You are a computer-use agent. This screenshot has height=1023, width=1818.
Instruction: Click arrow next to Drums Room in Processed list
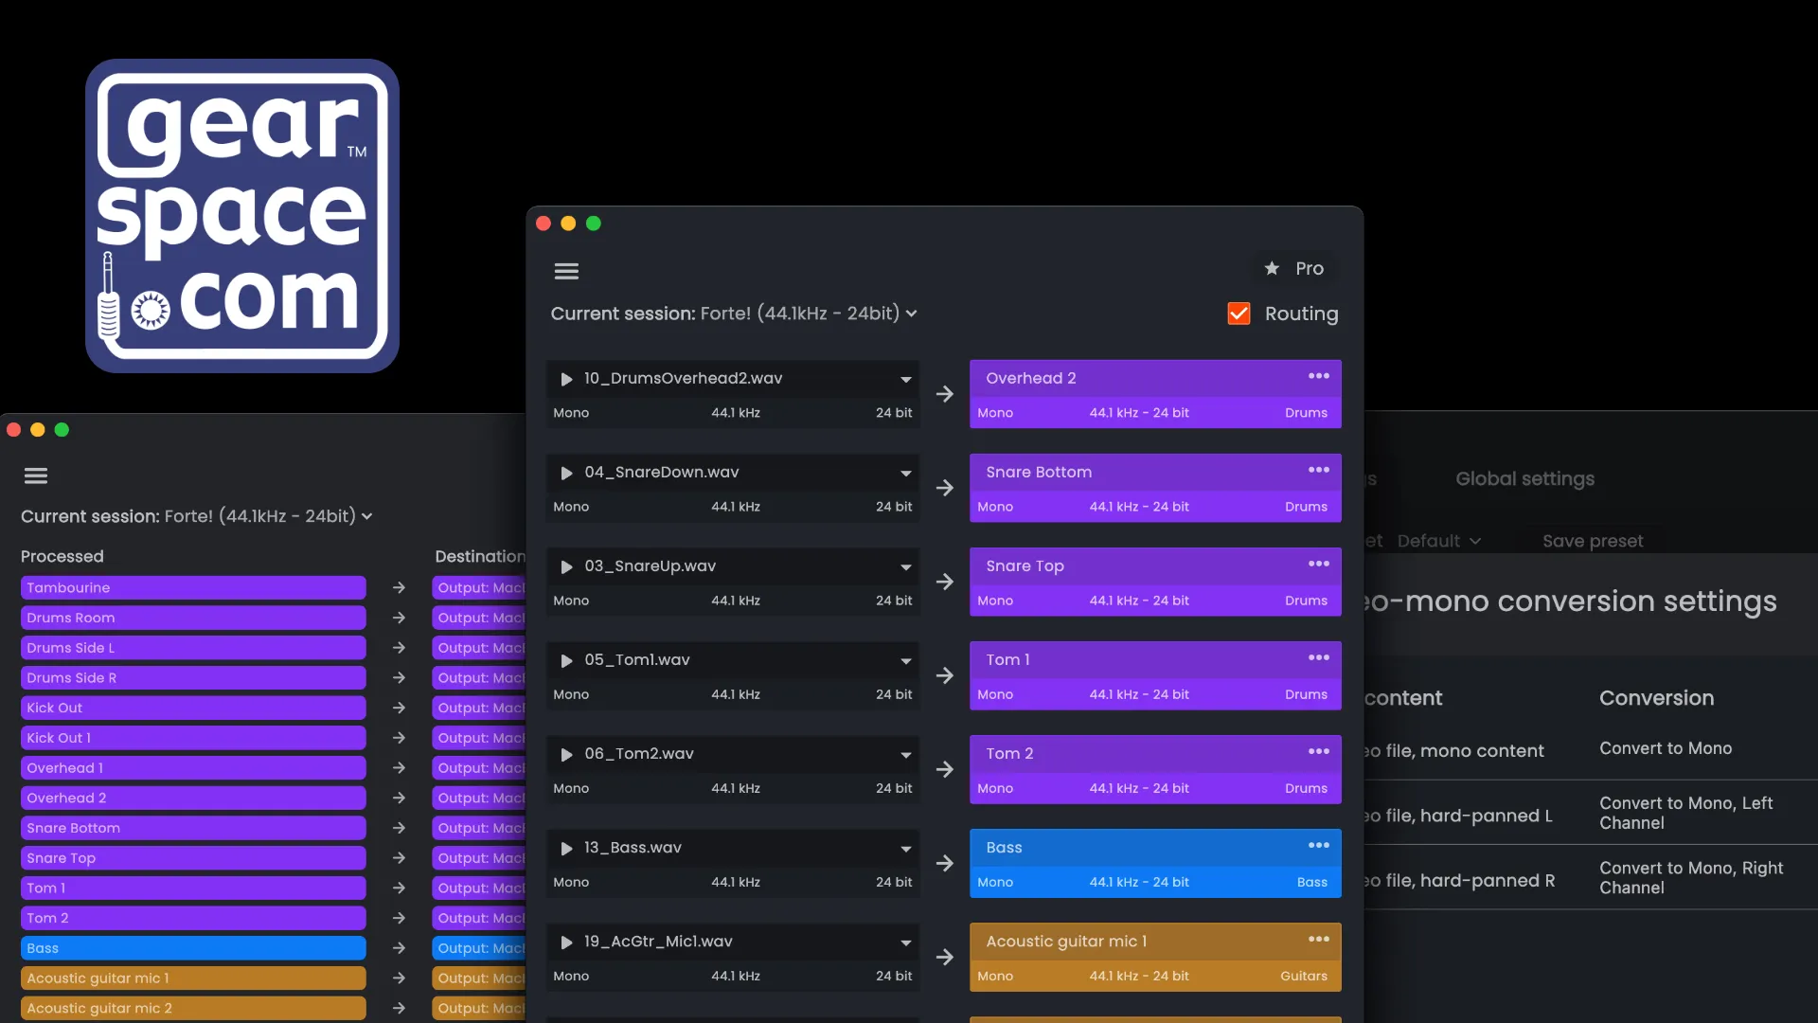point(399,618)
